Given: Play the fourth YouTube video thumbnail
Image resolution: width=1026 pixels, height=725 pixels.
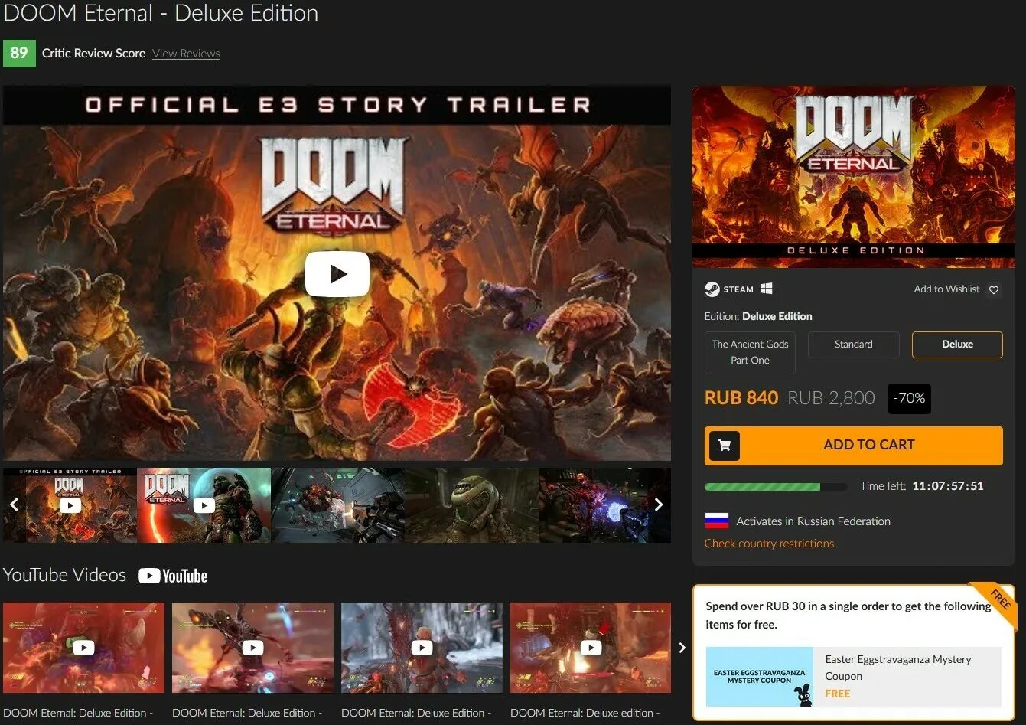Looking at the screenshot, I should pos(591,648).
